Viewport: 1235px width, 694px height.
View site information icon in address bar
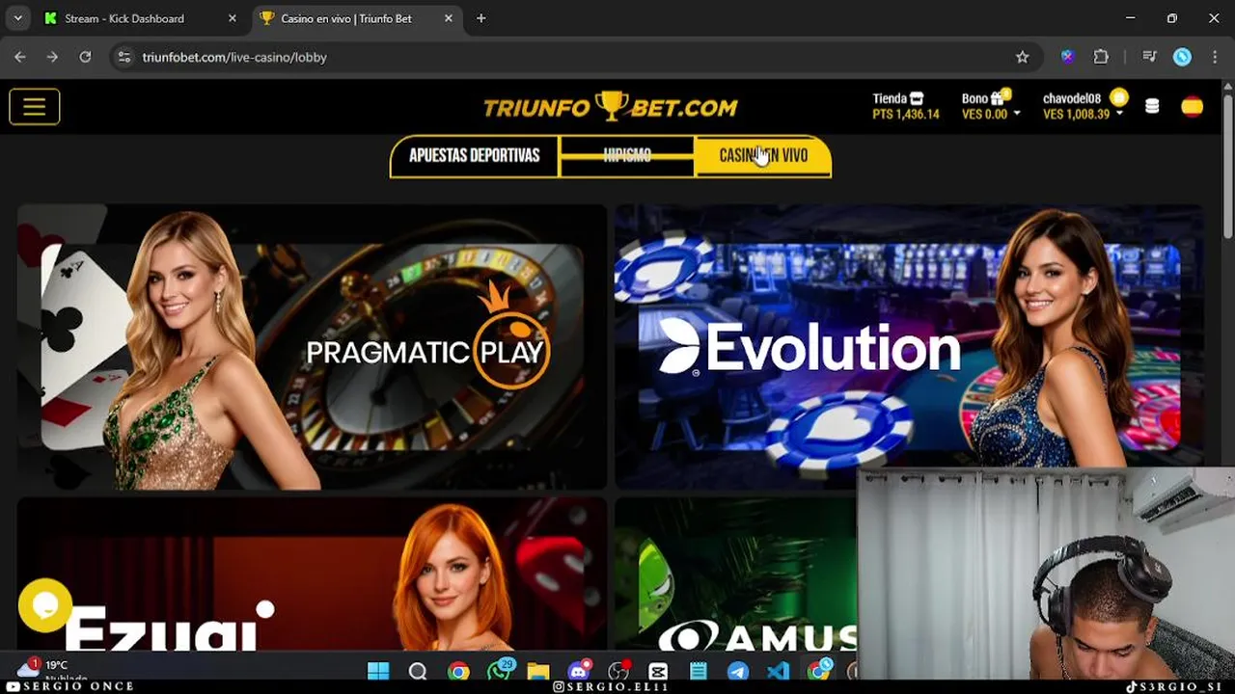(x=123, y=57)
